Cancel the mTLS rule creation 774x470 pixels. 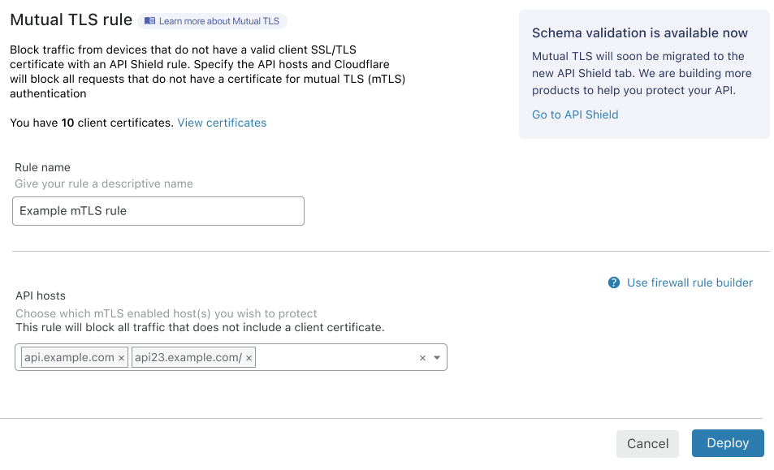click(647, 443)
